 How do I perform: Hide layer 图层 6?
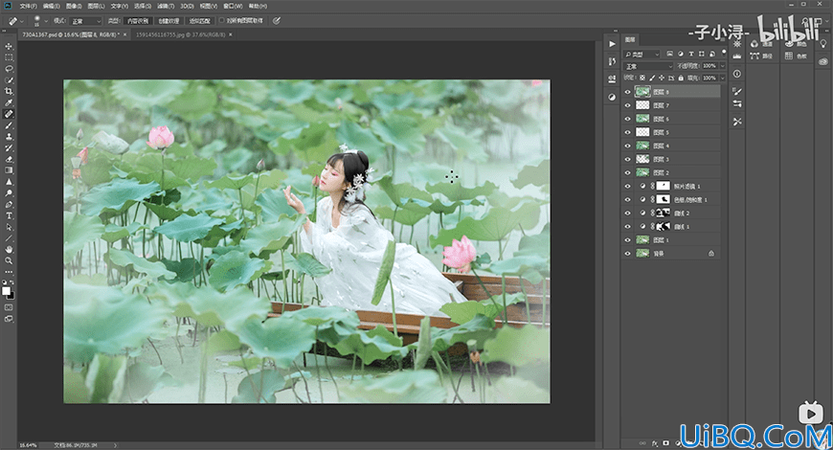pos(627,119)
